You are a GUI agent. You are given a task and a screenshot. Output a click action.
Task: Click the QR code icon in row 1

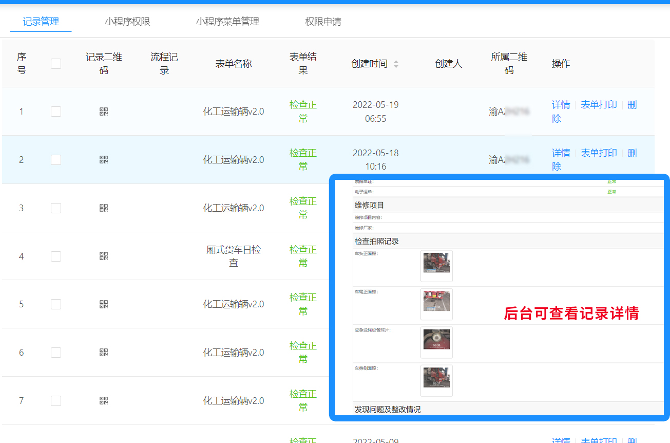(104, 112)
